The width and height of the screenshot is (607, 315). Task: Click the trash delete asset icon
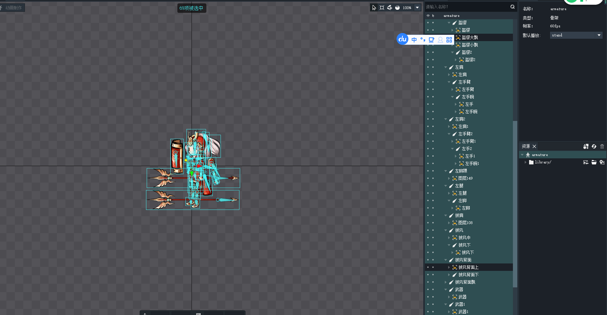click(x=602, y=146)
